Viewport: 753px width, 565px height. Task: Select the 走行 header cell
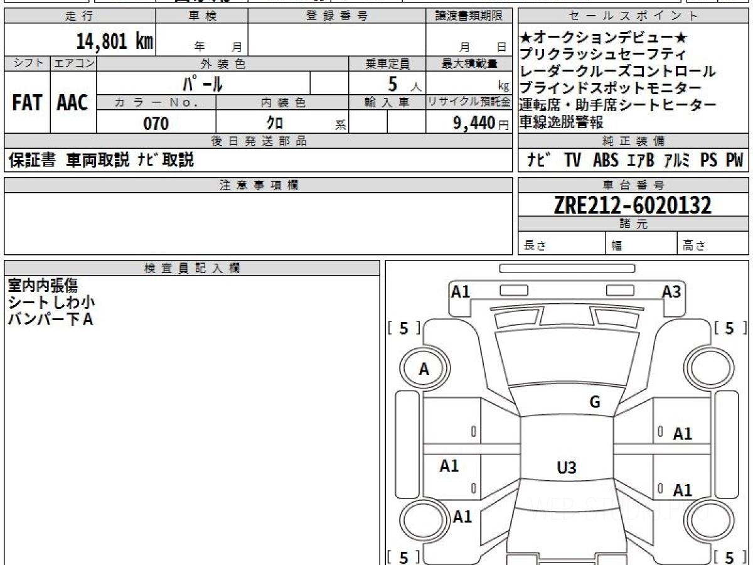pos(80,16)
